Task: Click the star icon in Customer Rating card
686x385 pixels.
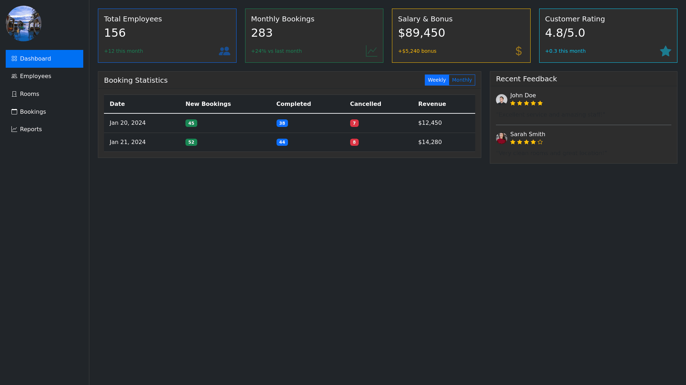Action: click(x=665, y=51)
